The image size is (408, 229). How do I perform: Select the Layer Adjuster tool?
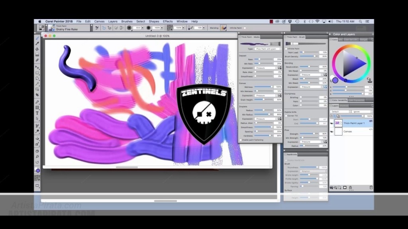pyautogui.click(x=37, y=68)
